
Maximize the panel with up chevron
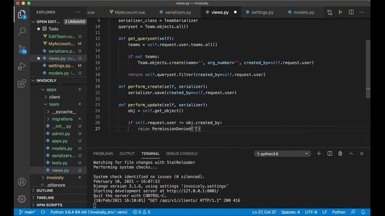click(351, 154)
